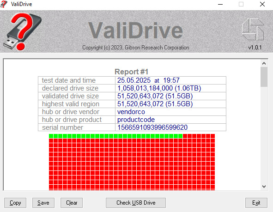Click the scroll down arrow in report
This screenshot has height=212, width=273.
tap(264, 187)
